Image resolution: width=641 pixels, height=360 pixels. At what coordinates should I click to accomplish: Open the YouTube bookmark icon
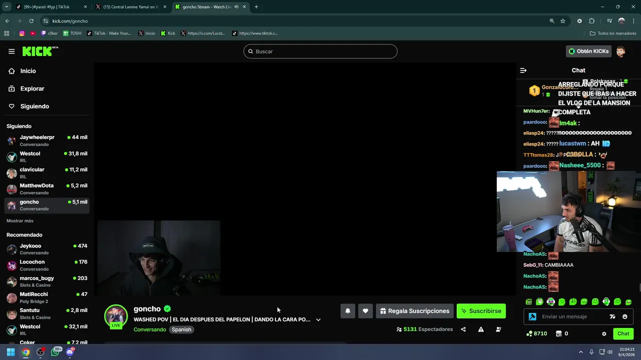pos(33,33)
